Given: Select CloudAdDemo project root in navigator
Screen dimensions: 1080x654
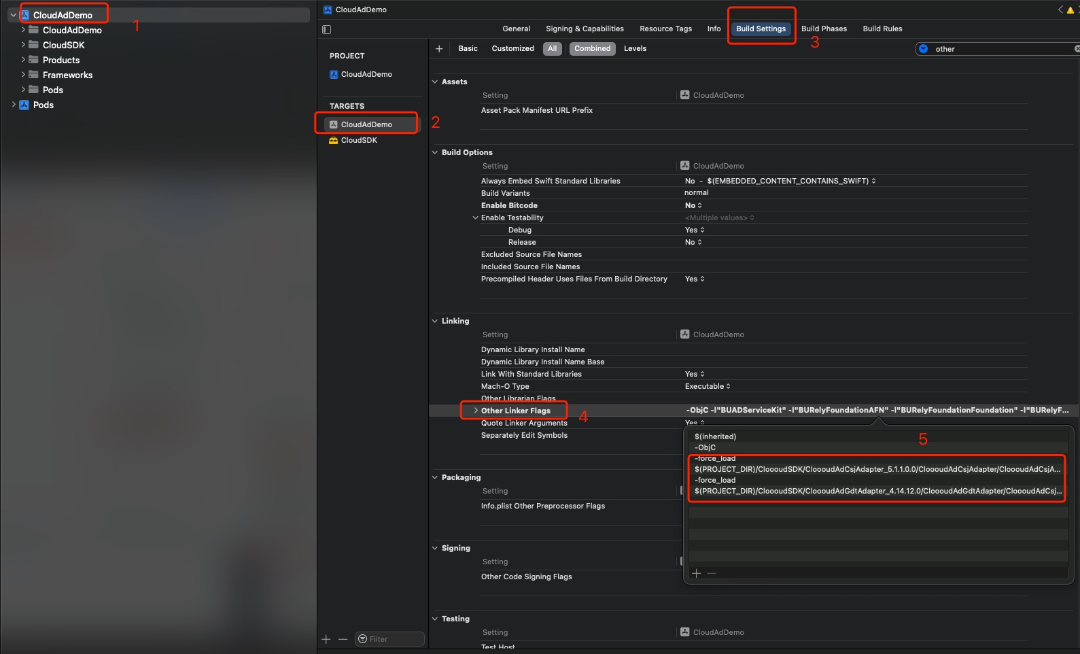Looking at the screenshot, I should pyautogui.click(x=63, y=15).
